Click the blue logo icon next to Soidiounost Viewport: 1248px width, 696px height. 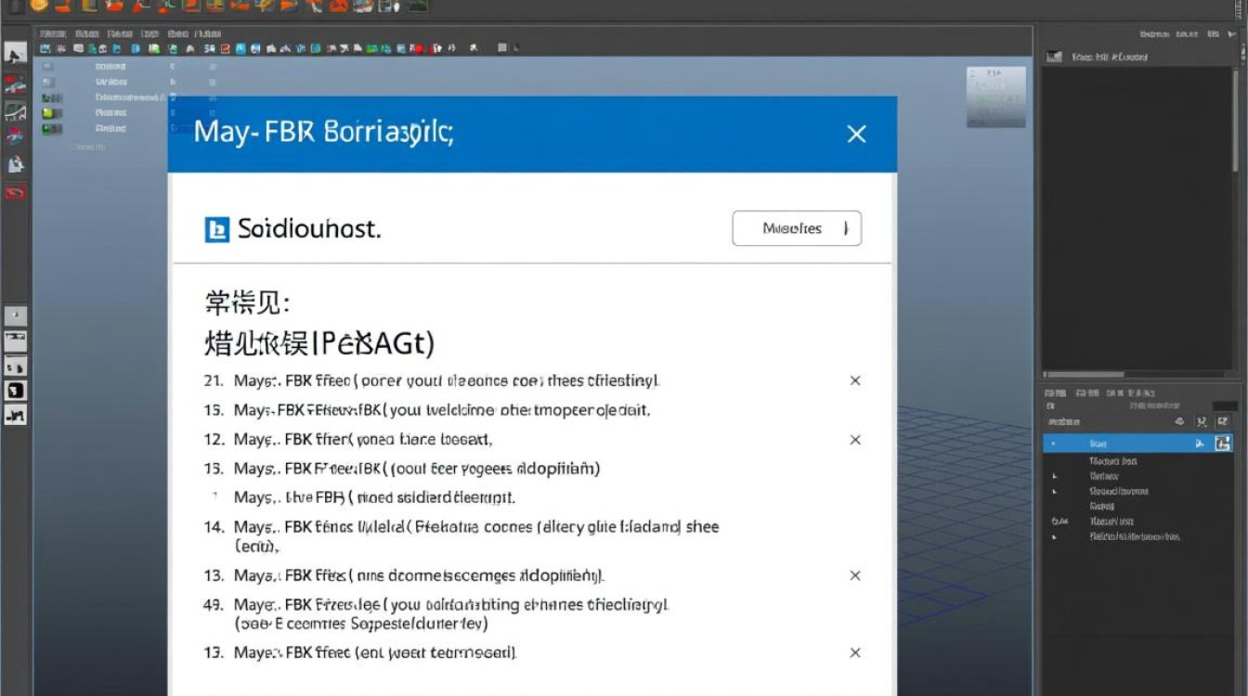(x=216, y=229)
